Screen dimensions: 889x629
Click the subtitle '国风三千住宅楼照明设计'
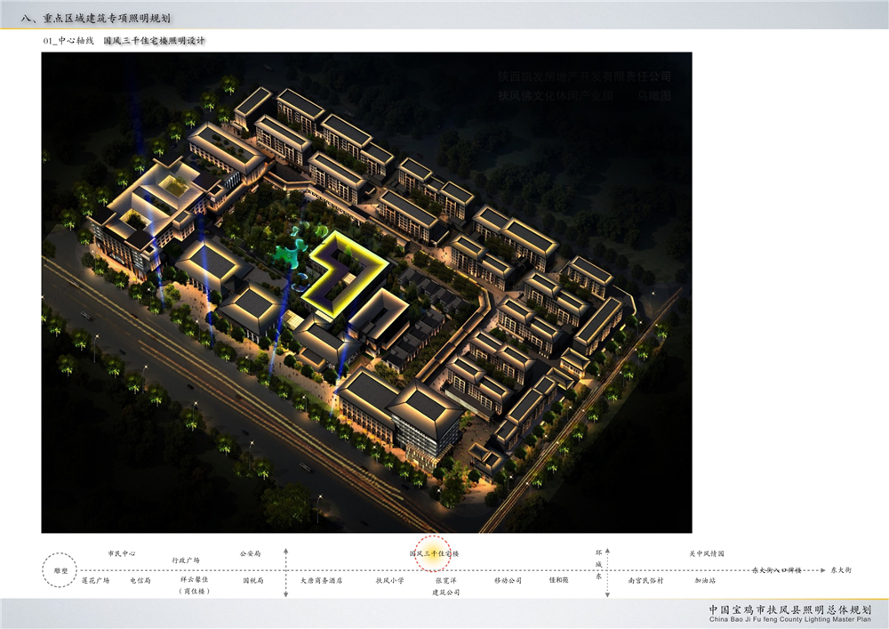pyautogui.click(x=154, y=41)
